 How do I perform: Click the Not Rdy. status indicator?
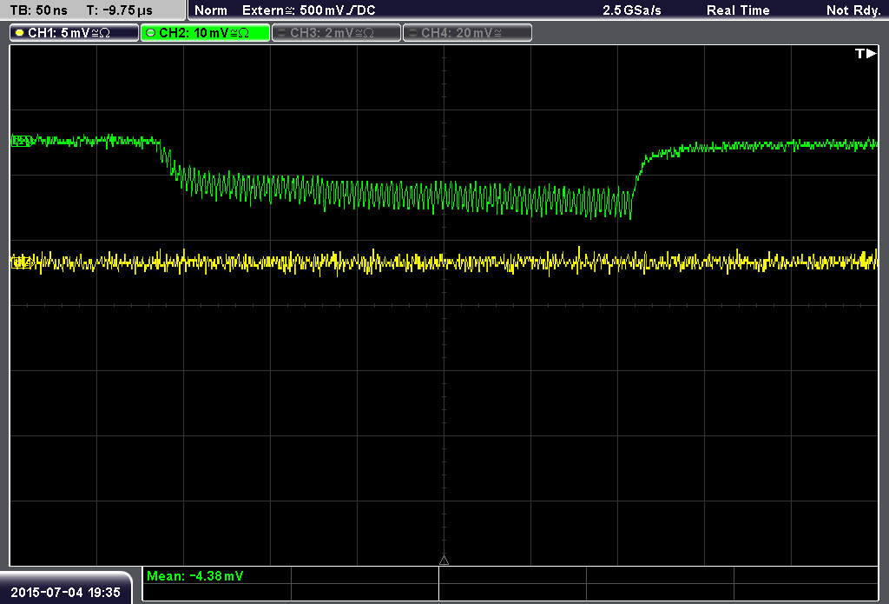point(853,10)
